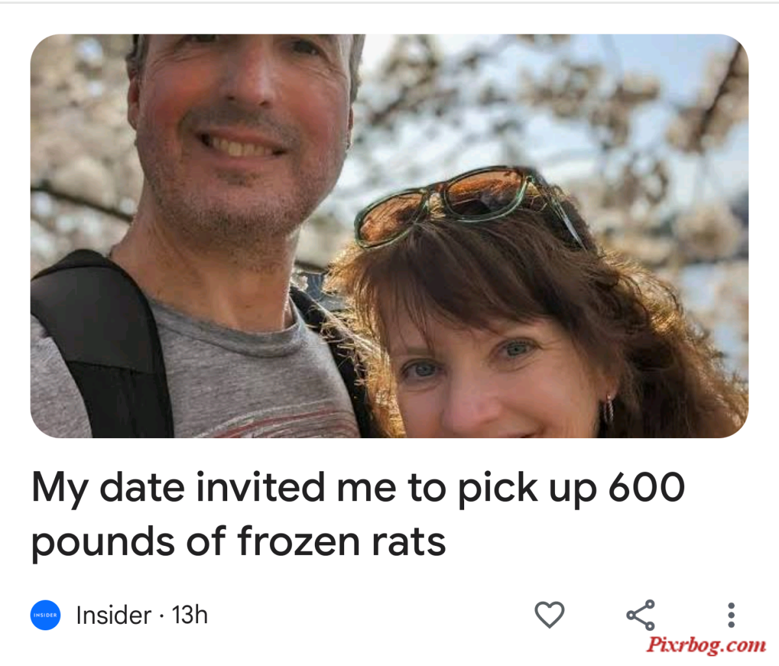This screenshot has height=666, width=779.
Task: Click the 13h timestamp
Action: tap(190, 615)
